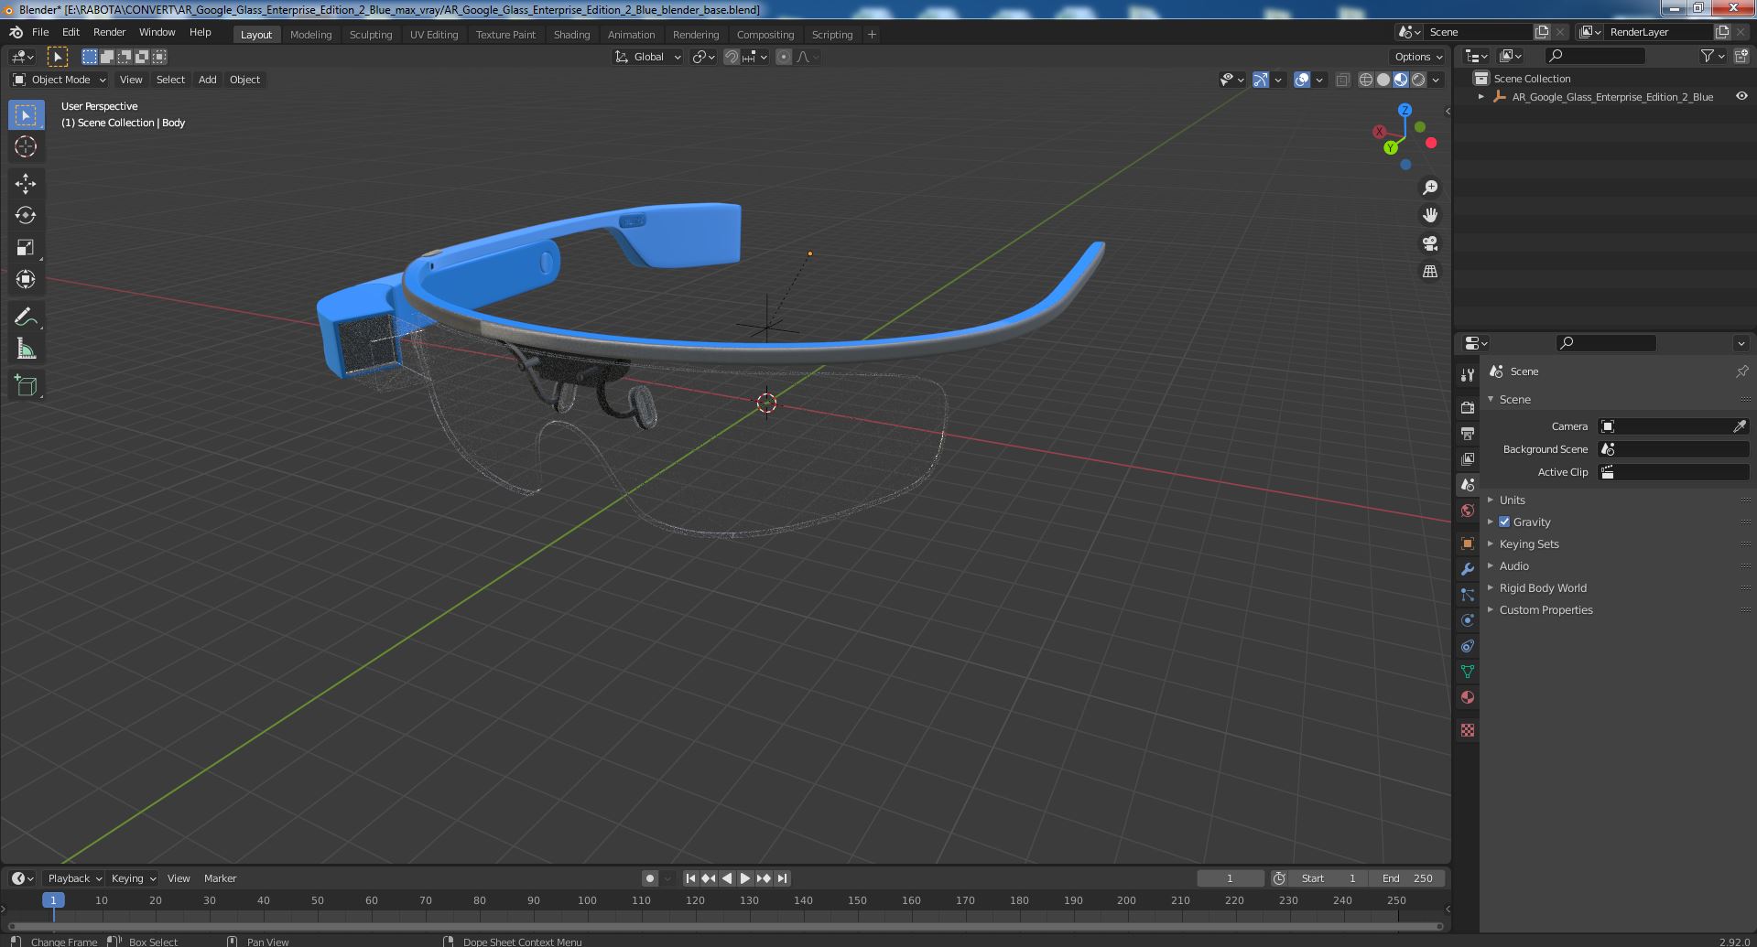
Task: Select the Select Box tool
Action: (26, 115)
